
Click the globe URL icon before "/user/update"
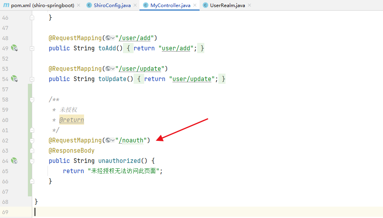108,69
